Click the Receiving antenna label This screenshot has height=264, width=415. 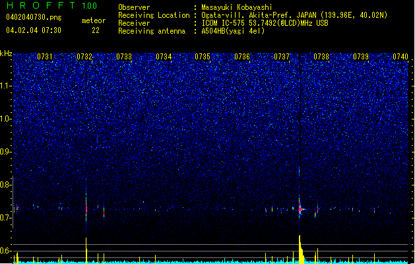click(x=152, y=31)
